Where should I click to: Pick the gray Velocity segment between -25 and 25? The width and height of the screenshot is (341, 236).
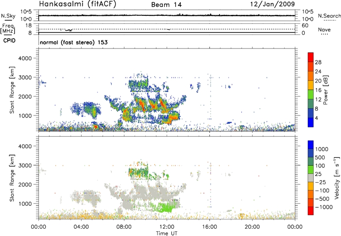pos(311,178)
